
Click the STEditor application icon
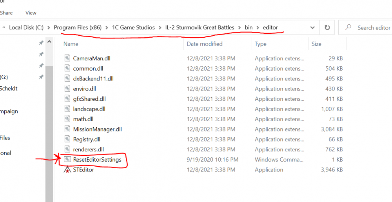(67, 170)
